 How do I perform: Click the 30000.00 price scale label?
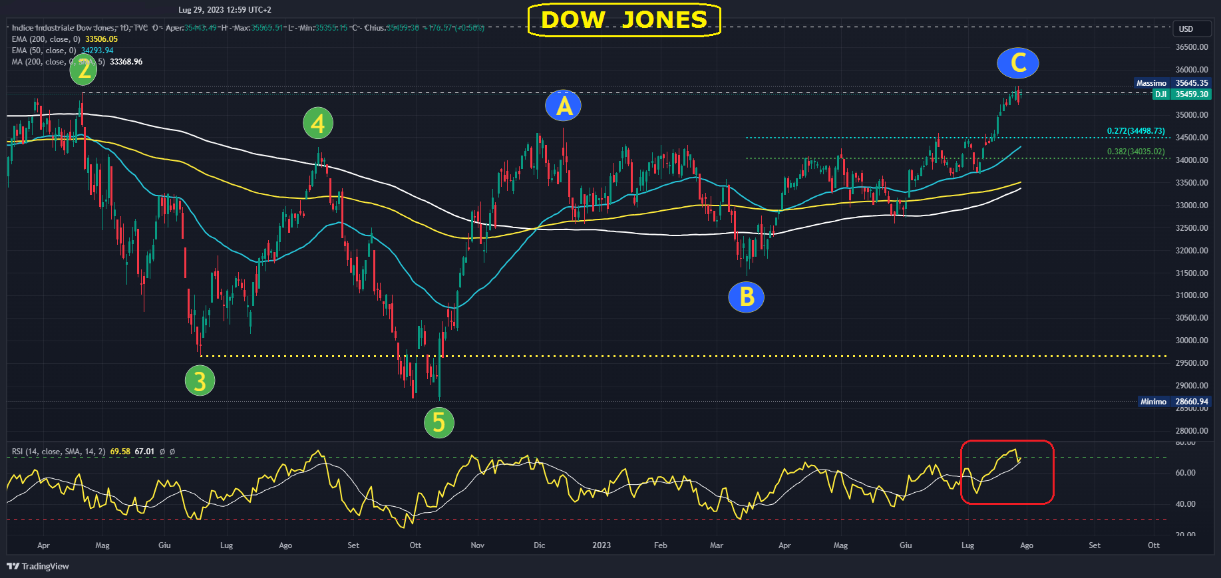pos(1192,341)
